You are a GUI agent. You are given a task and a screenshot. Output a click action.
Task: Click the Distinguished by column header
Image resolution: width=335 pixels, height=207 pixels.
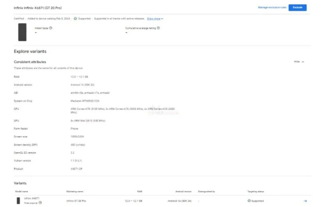[206, 192]
